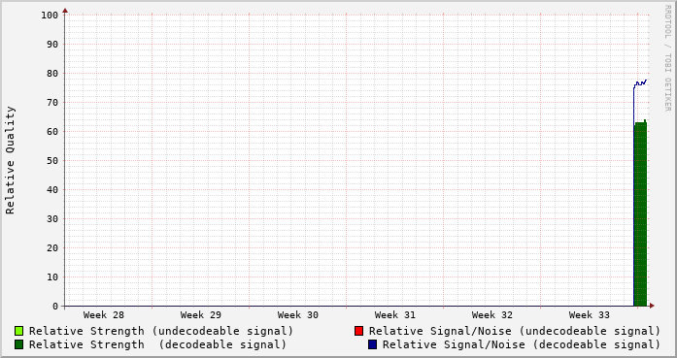Click the blue Signal/Noise line peak
Viewport: 677px width, 358px height.
[646, 80]
